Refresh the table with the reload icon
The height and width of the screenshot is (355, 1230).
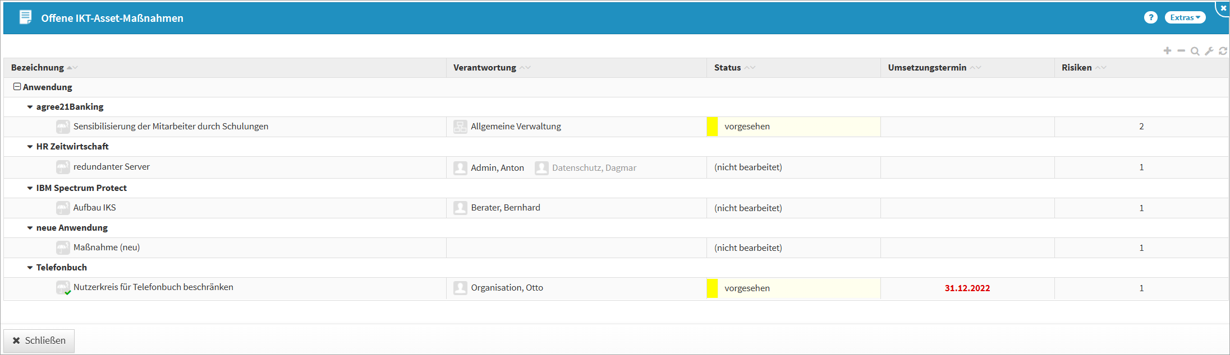[x=1223, y=51]
